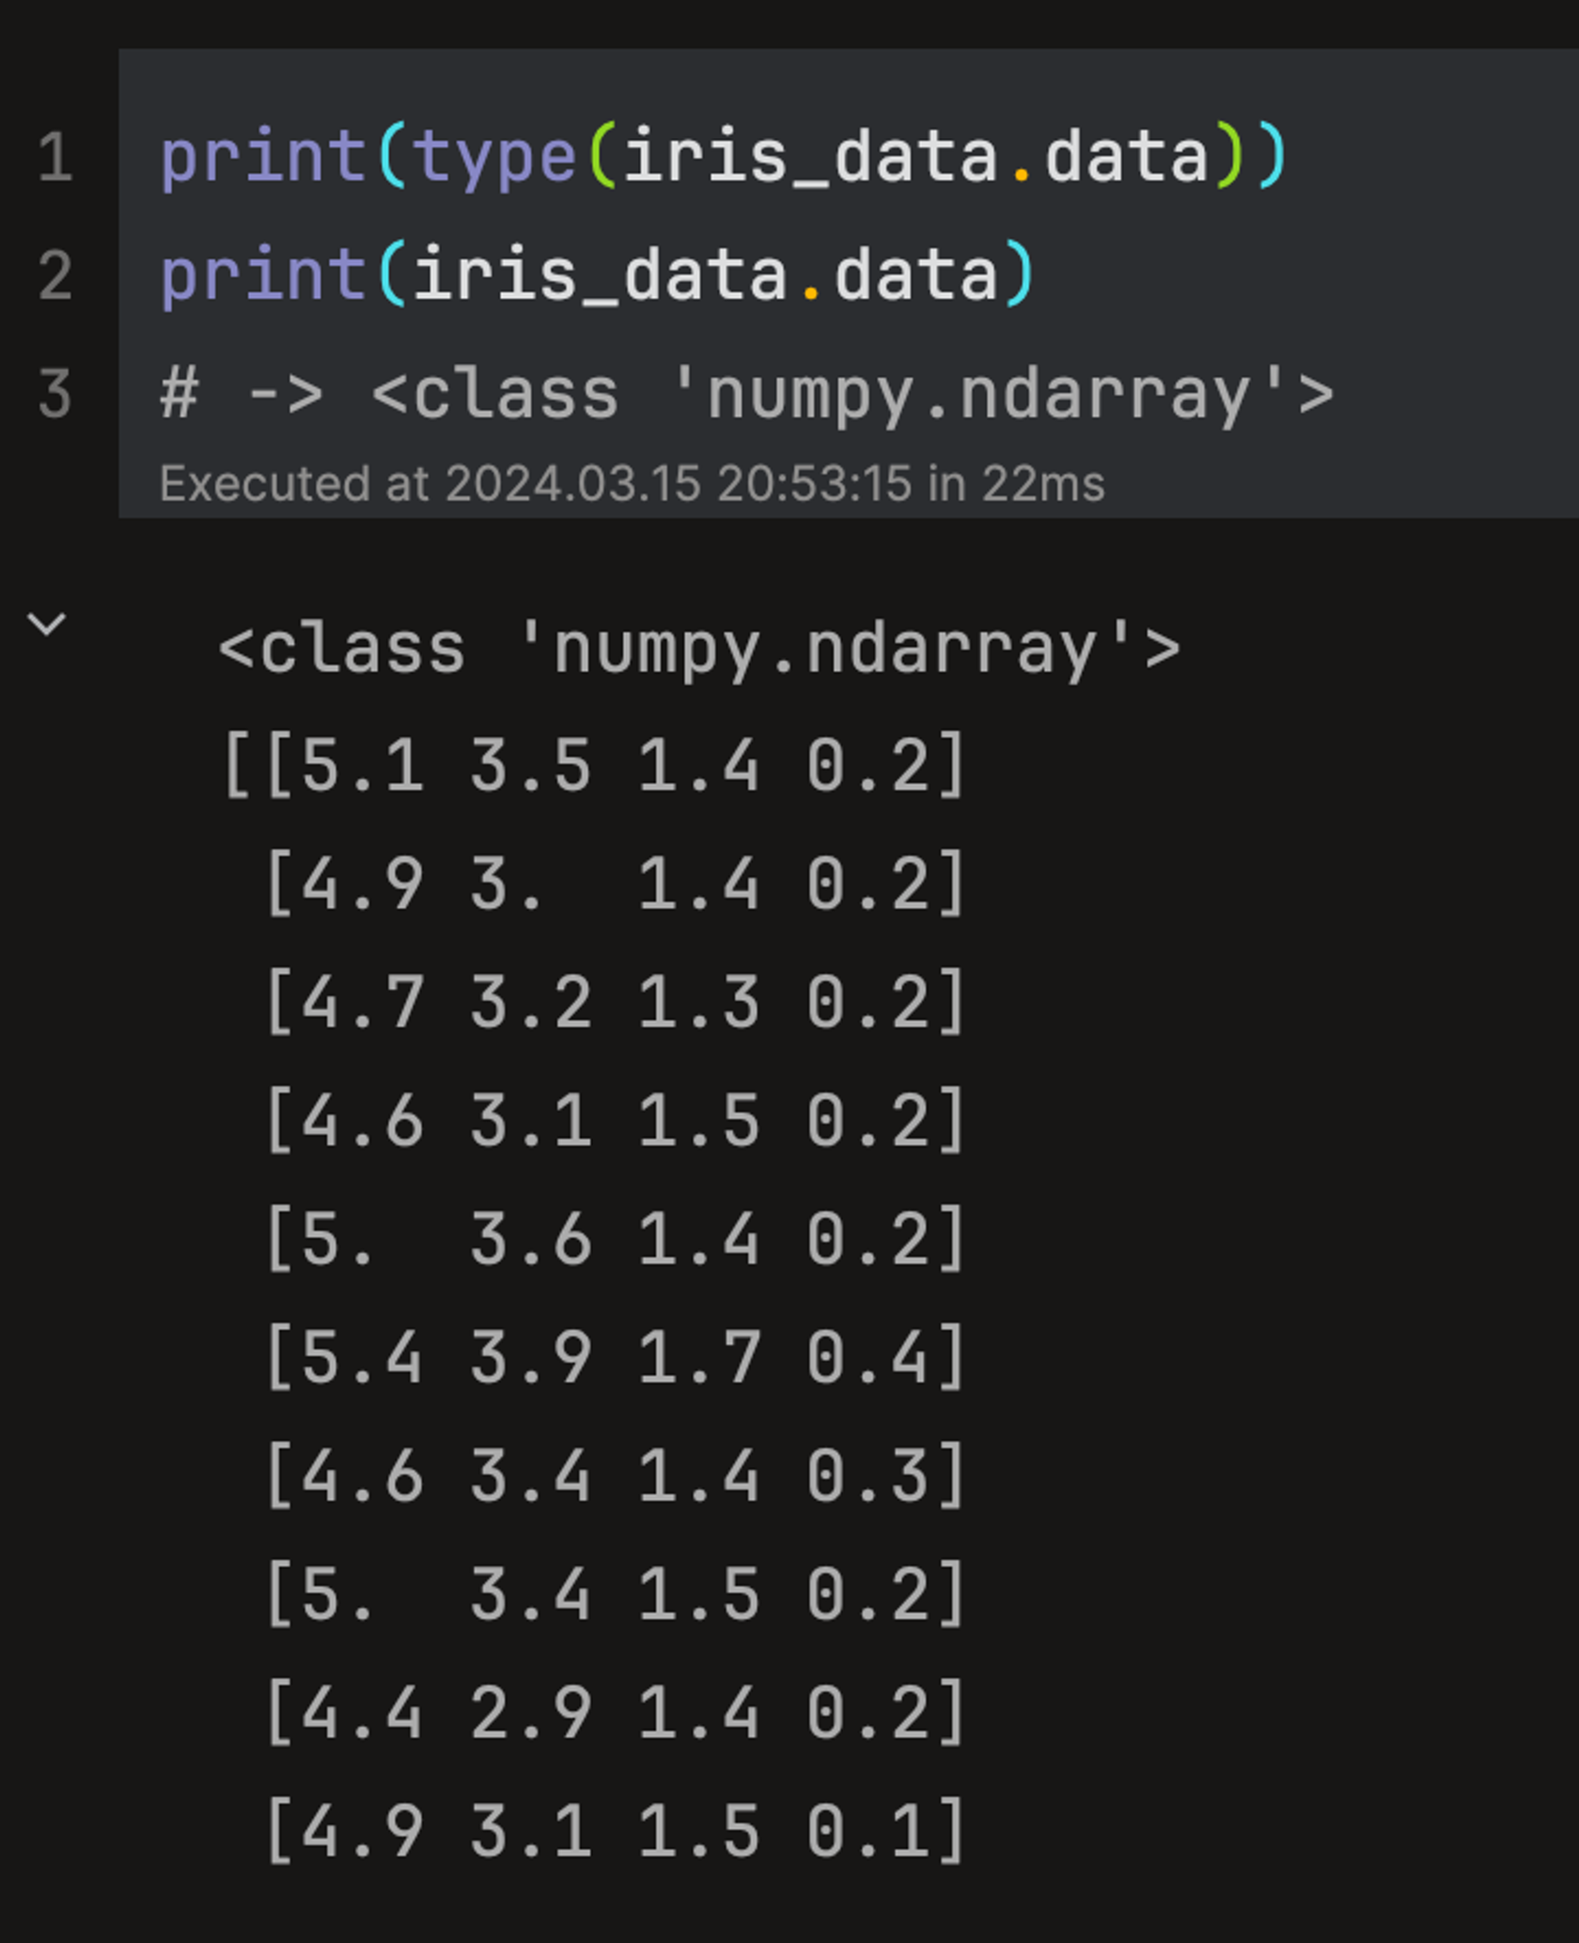Click the output row [4.9 3.1 1.5 0.1]
Viewport: 1579px width, 1943px height.
616,1831
